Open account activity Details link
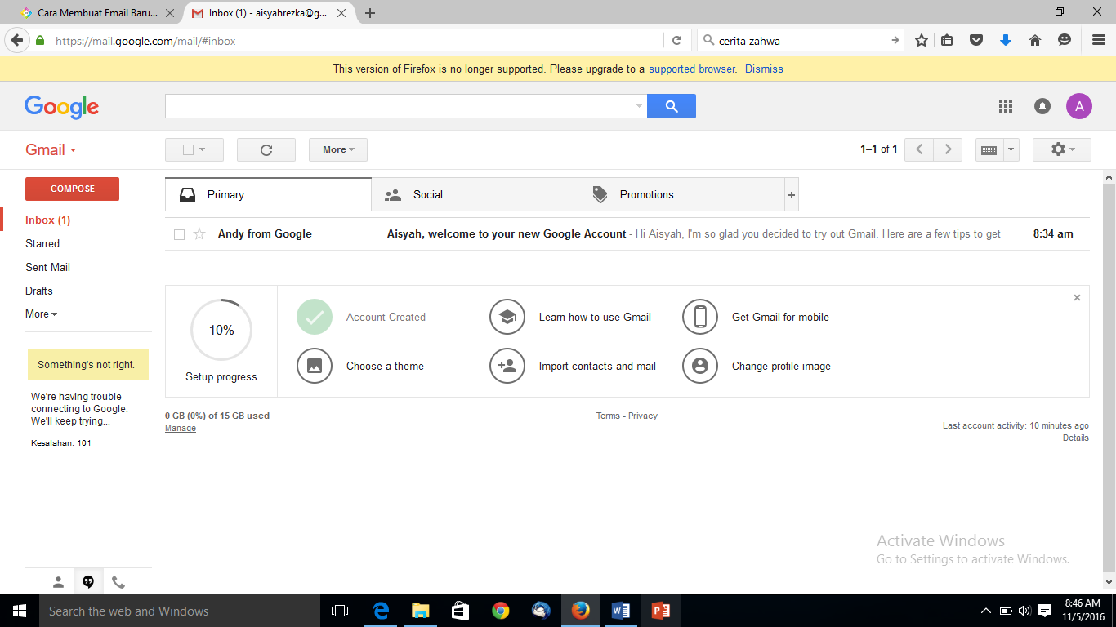The image size is (1116, 627). coord(1076,438)
